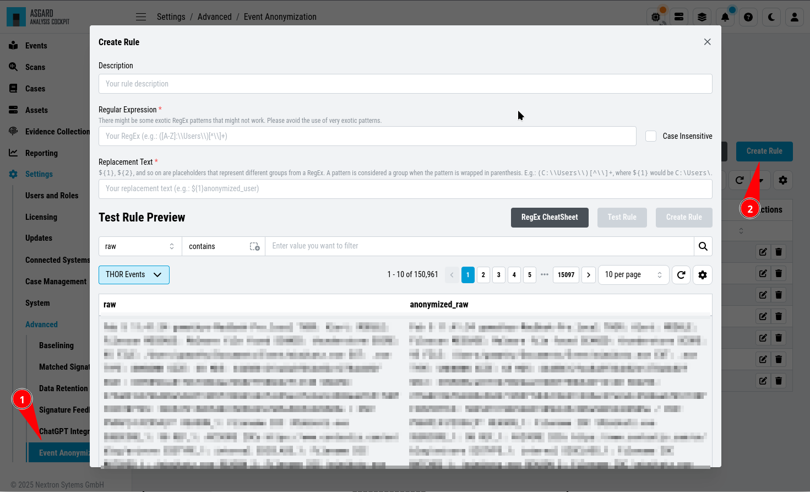Click the RegEx CheatSheet button
This screenshot has height=492, width=810.
550,218
